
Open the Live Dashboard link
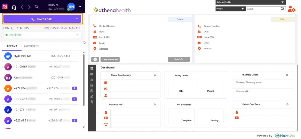(56, 28)
